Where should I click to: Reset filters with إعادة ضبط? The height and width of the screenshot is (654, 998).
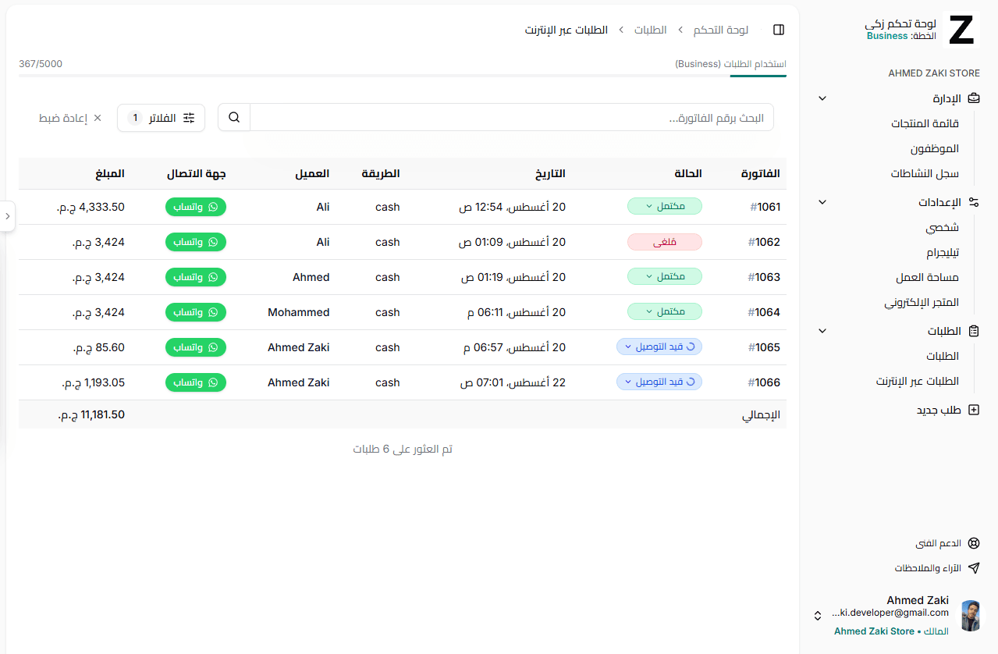click(x=70, y=118)
